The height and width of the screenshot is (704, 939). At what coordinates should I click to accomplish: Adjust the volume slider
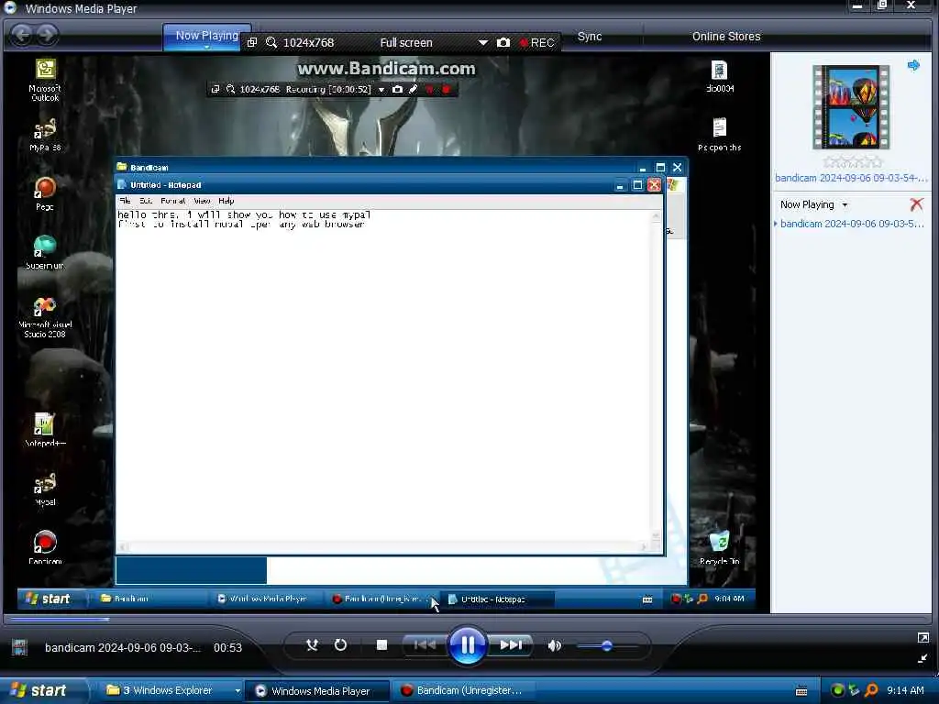[606, 645]
